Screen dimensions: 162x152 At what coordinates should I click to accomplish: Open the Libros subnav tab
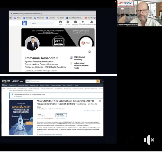(4, 88)
